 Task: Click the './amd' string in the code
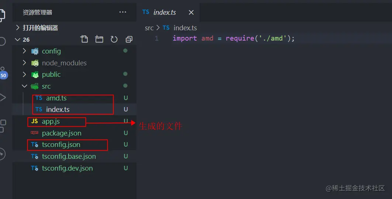click(273, 38)
